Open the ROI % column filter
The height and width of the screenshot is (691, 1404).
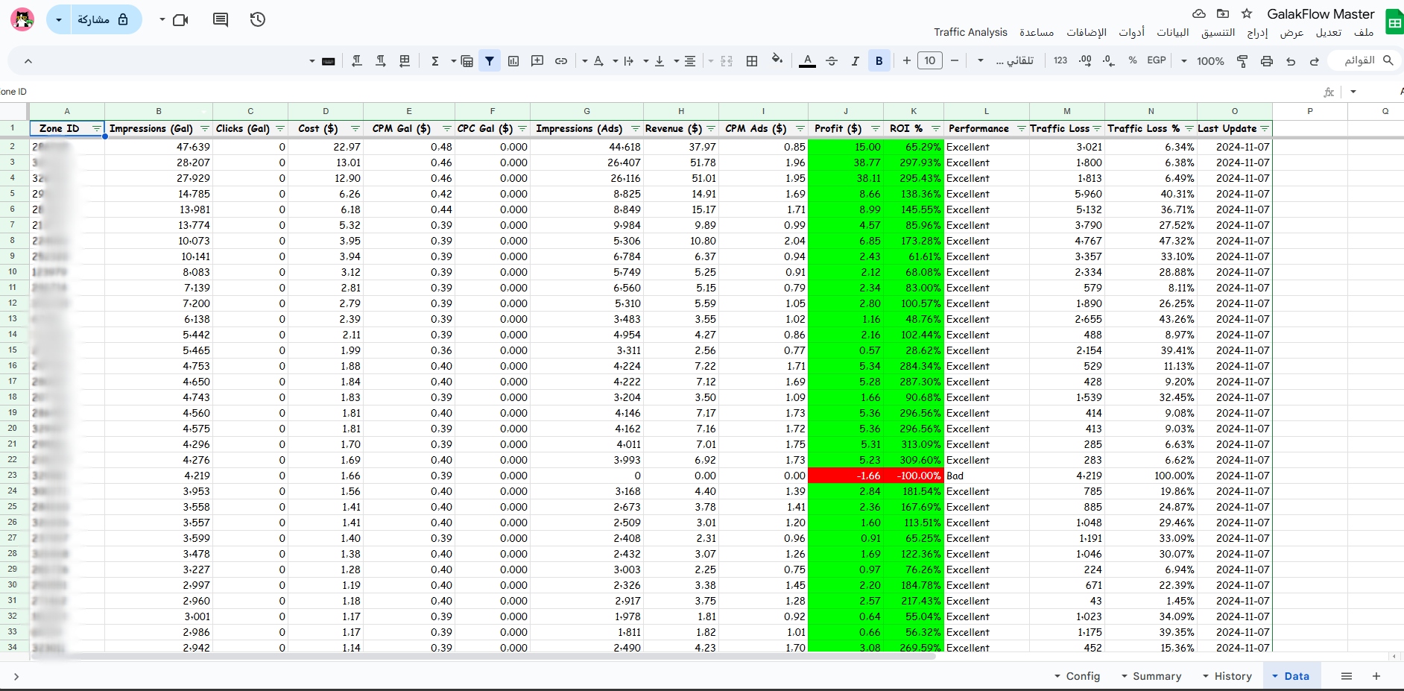pos(935,129)
